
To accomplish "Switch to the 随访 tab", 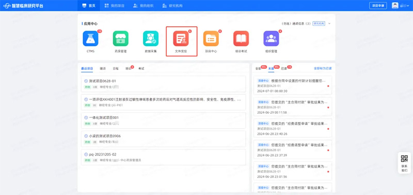I will [103, 68].
